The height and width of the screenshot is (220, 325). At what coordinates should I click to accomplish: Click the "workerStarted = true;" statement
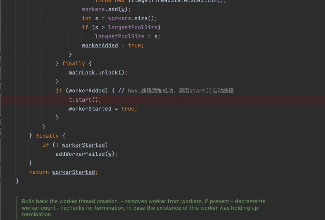coord(103,109)
